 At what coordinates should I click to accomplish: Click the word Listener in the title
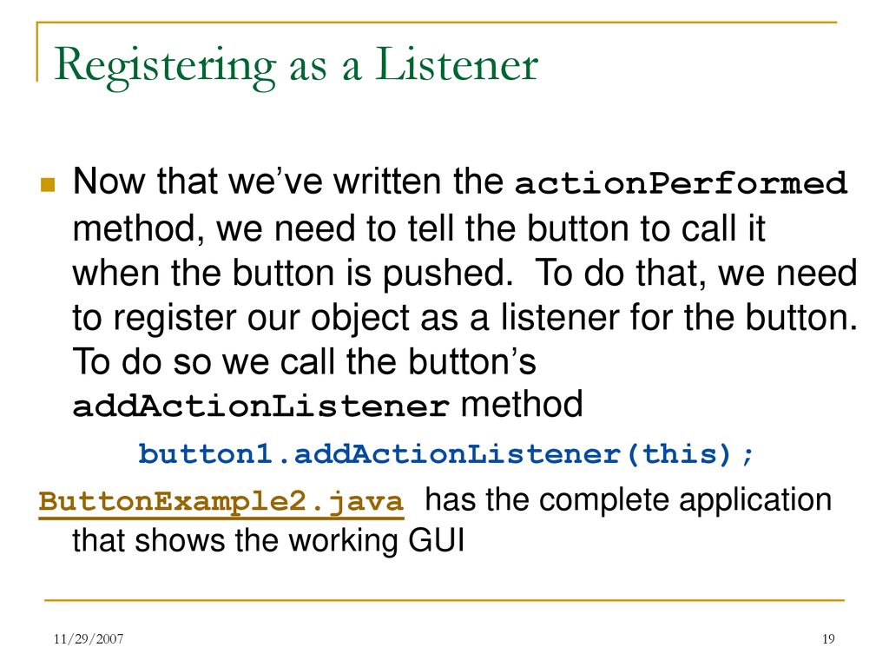tap(457, 64)
